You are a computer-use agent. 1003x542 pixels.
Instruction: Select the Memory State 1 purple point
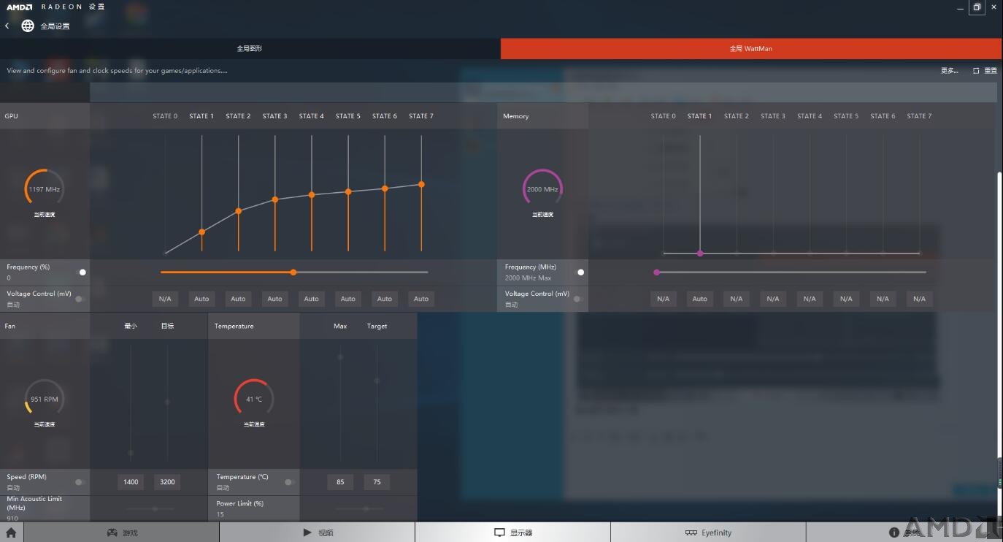[700, 253]
